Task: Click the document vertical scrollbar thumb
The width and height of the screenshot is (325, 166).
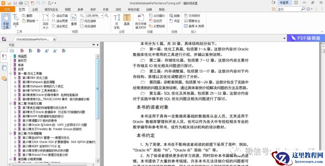Action: [x=323, y=51]
